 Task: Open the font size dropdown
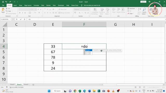coord(36,9)
